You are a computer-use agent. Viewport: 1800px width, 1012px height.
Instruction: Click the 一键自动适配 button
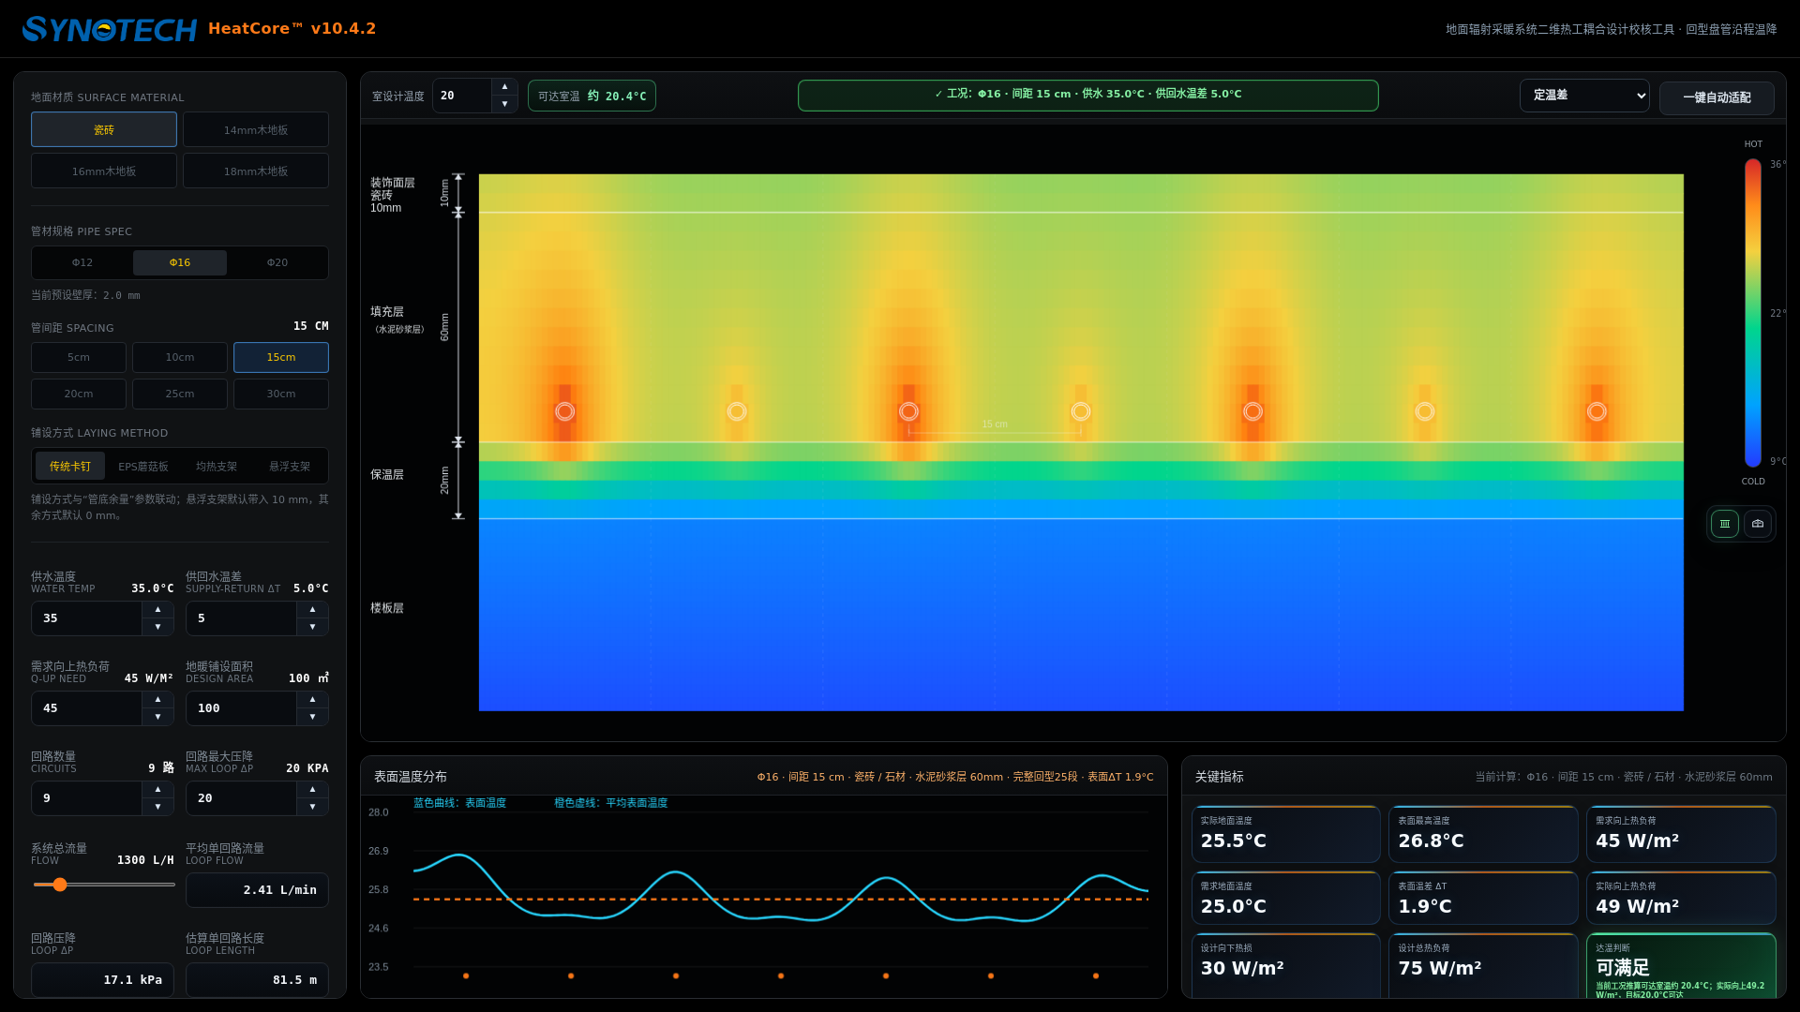tap(1716, 97)
